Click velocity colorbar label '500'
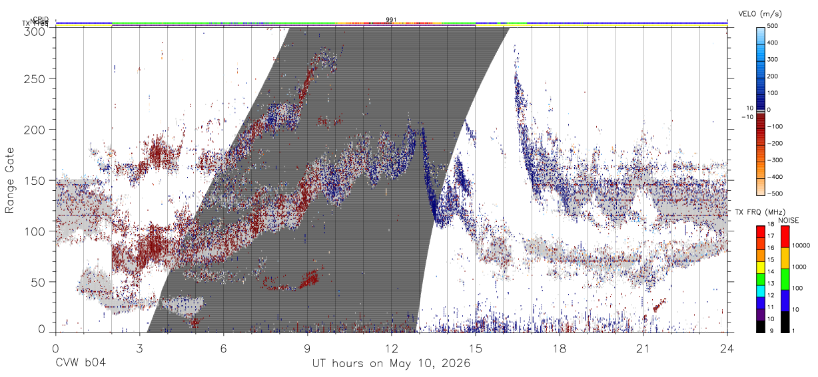Image resolution: width=818 pixels, height=377 pixels. 774,26
